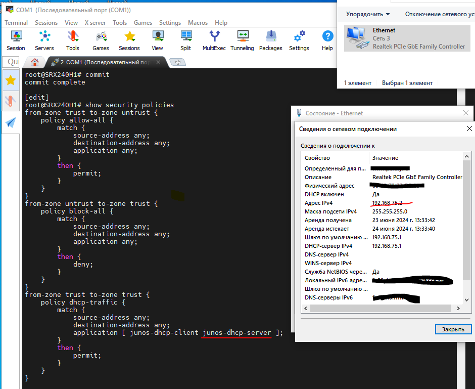This screenshot has width=475, height=389.
Task: Go to the home tab icon
Action: tap(35, 62)
